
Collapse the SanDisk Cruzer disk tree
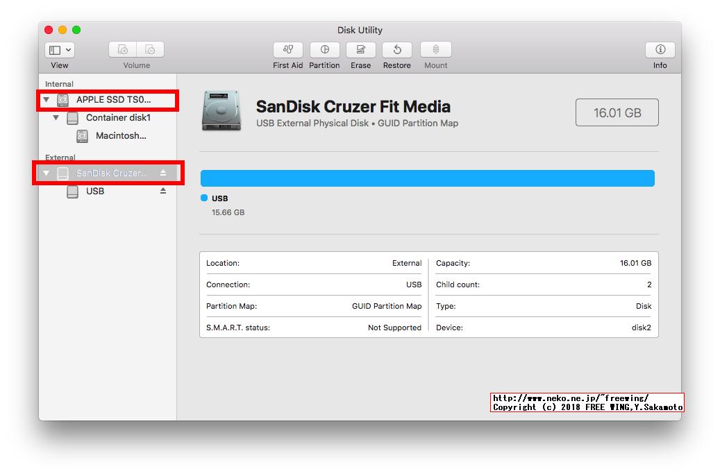point(47,173)
